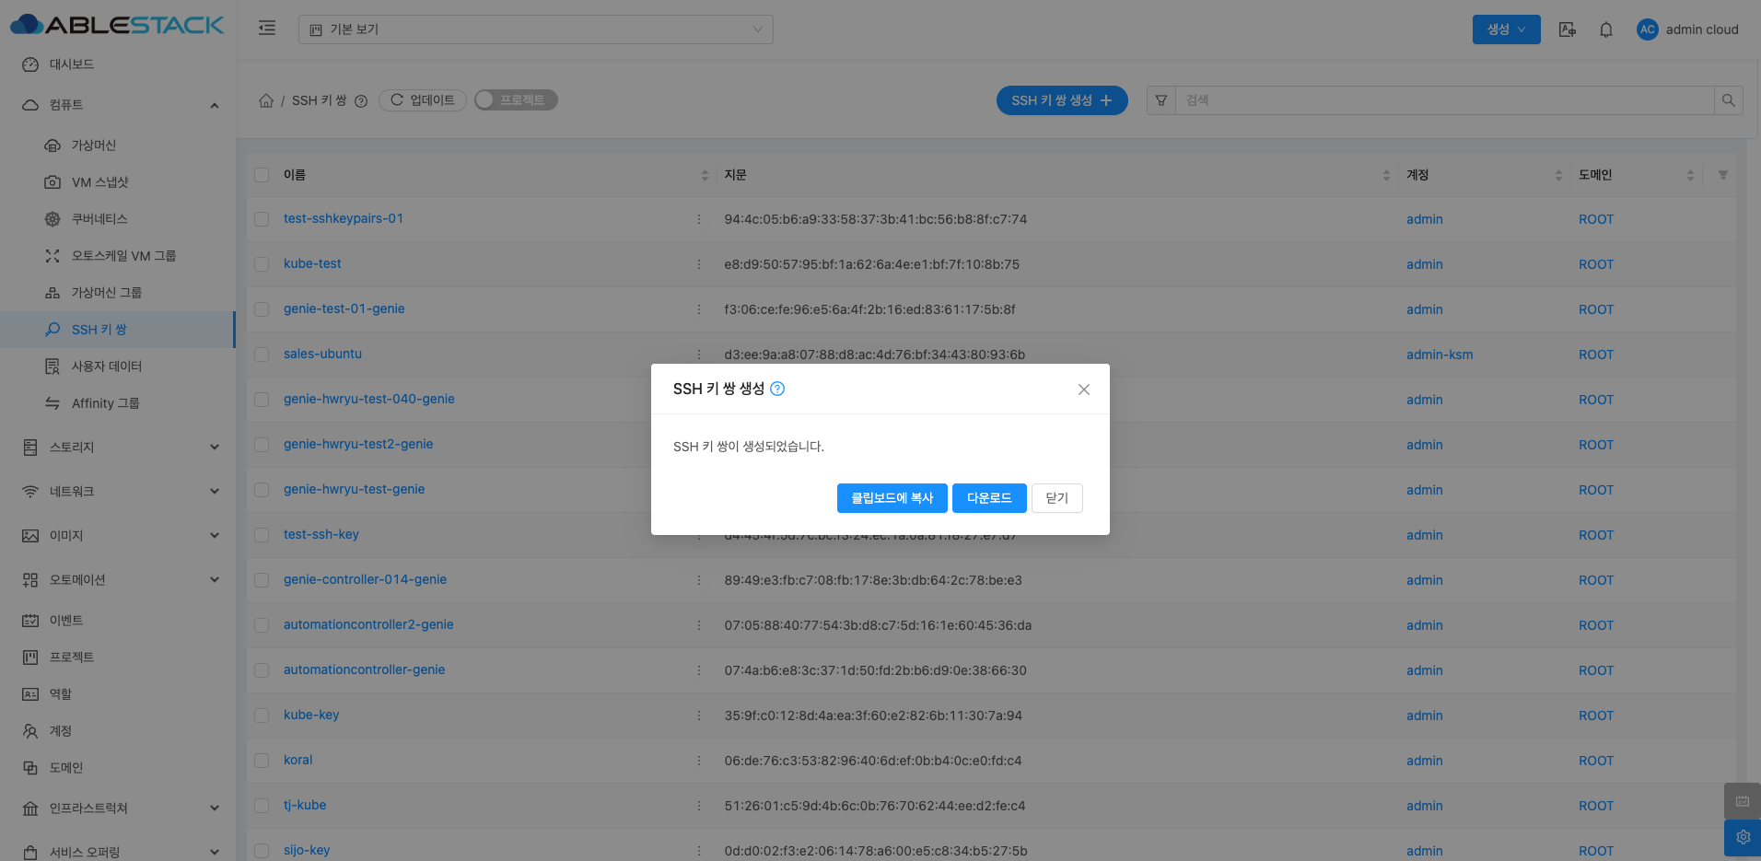
Task: Select checkbox for sales-ubuntu
Action: point(262,355)
